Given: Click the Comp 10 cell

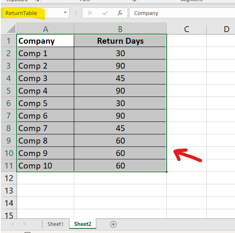Looking at the screenshot, I should click(x=45, y=166).
